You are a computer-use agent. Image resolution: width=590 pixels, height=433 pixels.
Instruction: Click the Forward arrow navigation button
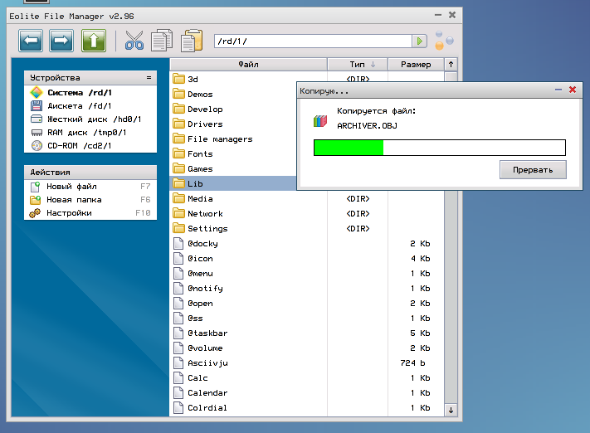click(62, 40)
